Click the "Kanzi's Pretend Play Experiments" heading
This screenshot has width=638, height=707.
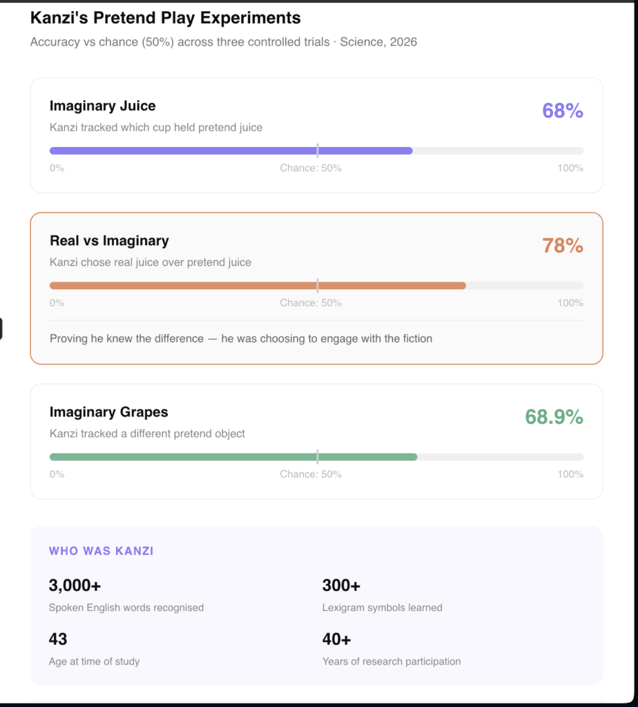(165, 17)
